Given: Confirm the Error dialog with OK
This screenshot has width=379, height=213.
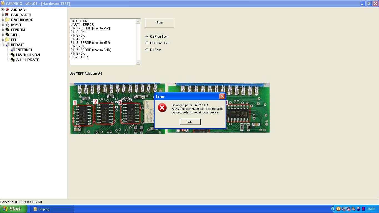Looking at the screenshot, I should [190, 122].
